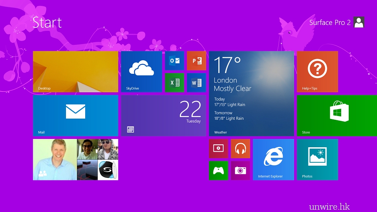Open the Word tile

pyautogui.click(x=196, y=82)
